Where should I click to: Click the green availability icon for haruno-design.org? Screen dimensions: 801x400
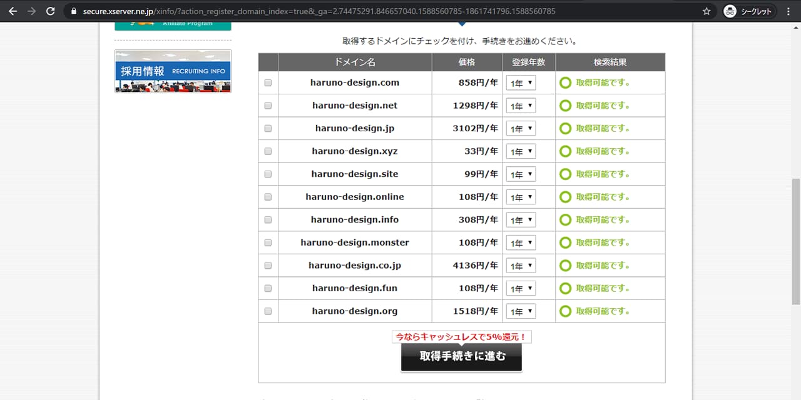pyautogui.click(x=565, y=311)
